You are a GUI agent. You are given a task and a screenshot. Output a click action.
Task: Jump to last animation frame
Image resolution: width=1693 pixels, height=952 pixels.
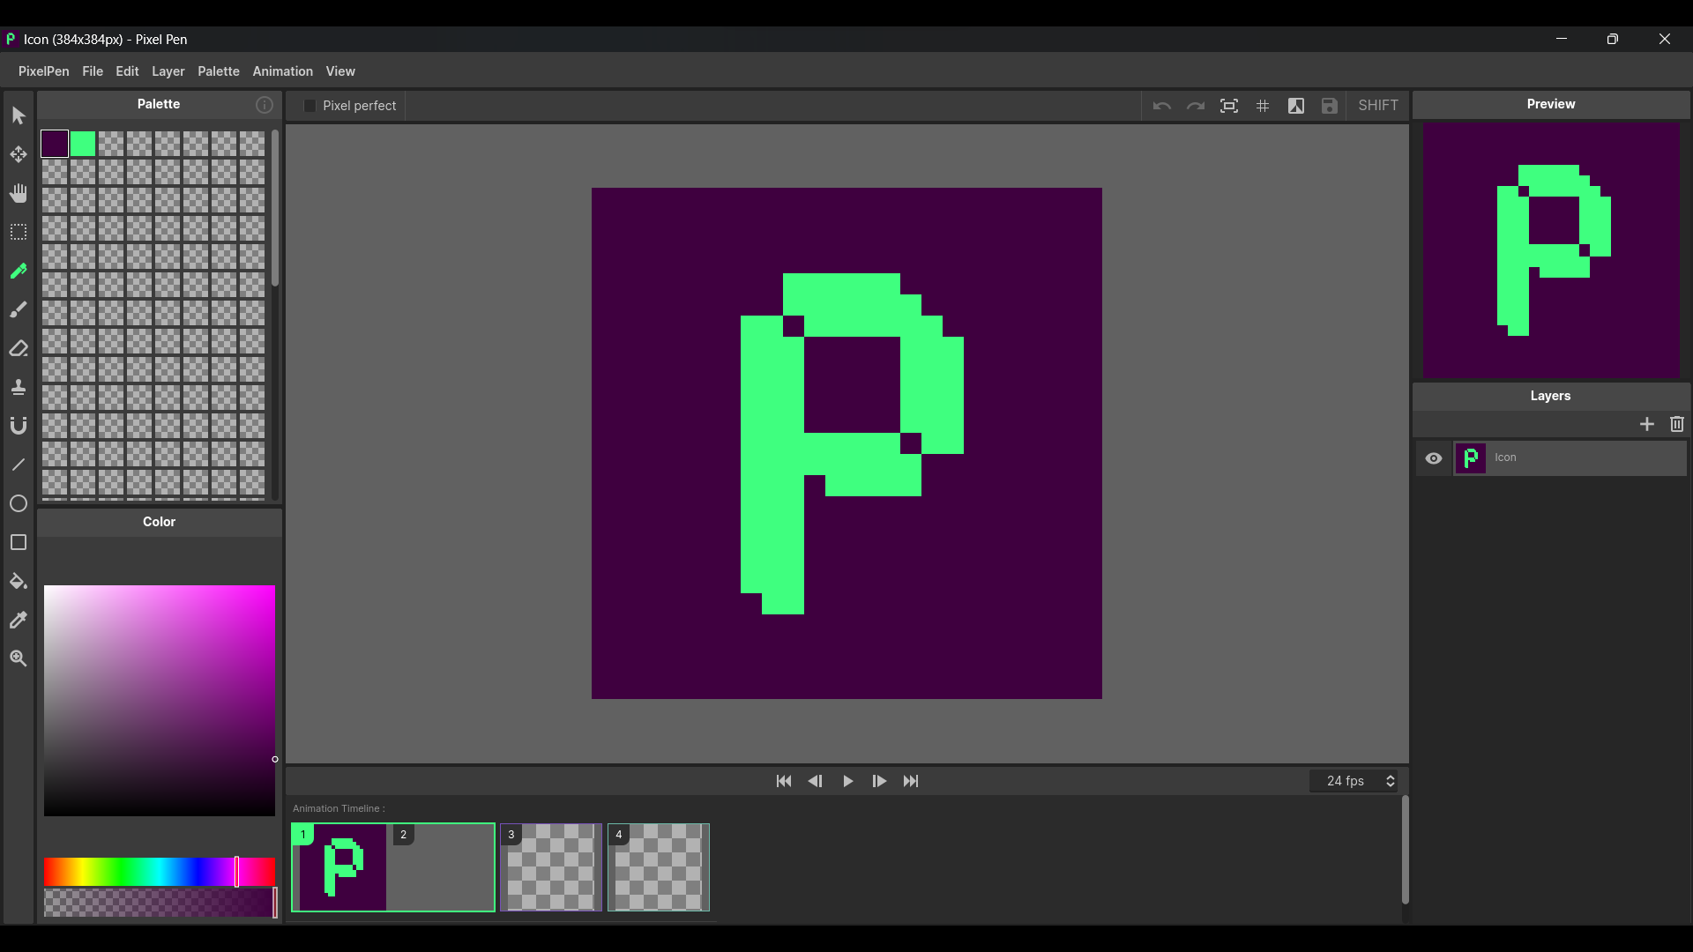pyautogui.click(x=911, y=781)
